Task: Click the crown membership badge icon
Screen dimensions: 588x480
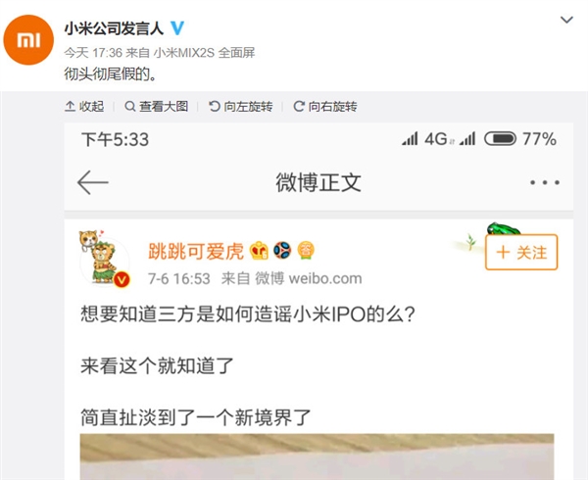Action: tap(260, 251)
